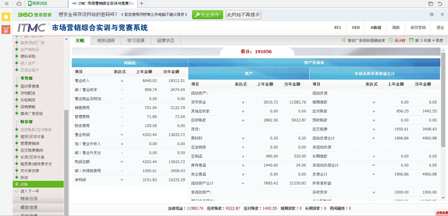This screenshot has height=216, width=448.
Task: Click A班级 in header
Action: tap(376, 28)
